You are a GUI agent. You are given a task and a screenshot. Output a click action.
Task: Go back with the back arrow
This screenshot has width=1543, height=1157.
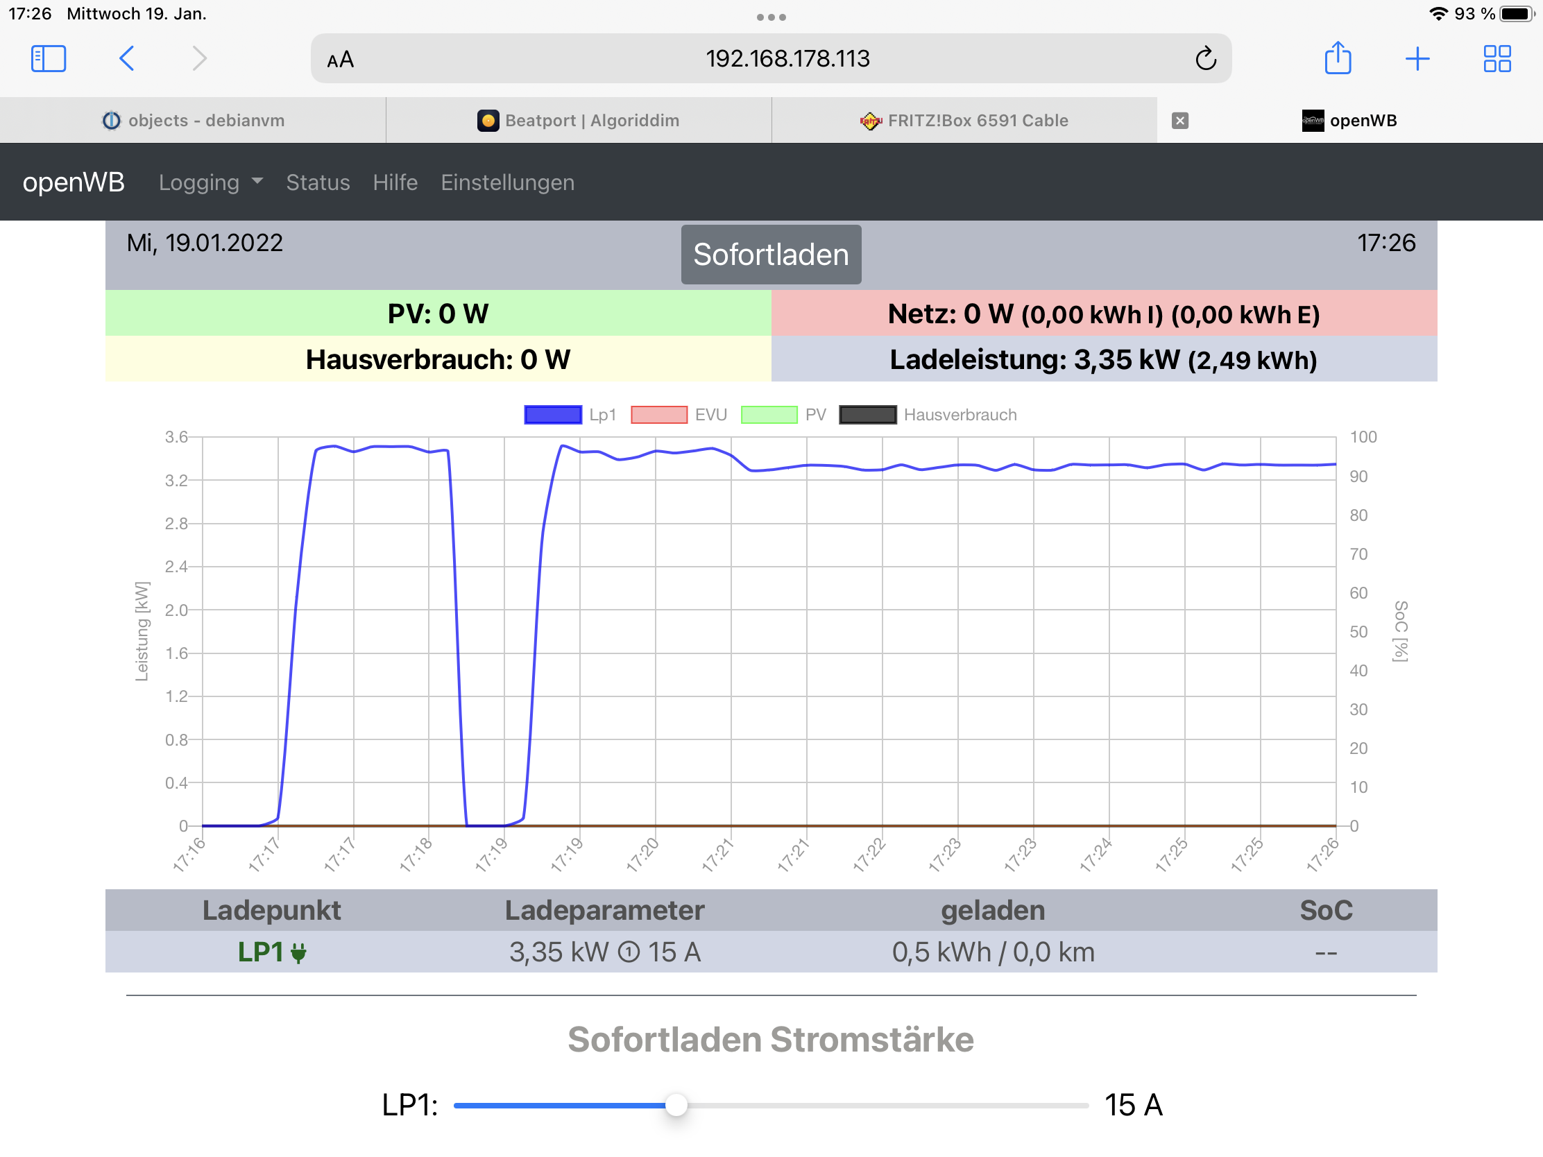127,58
